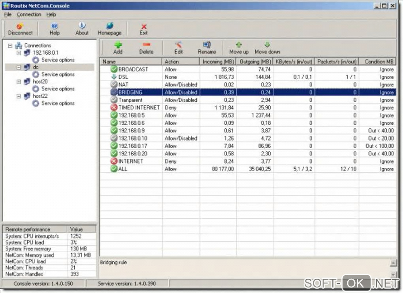Click the gear icon of host20 Service options
The width and height of the screenshot is (403, 293).
point(36,89)
